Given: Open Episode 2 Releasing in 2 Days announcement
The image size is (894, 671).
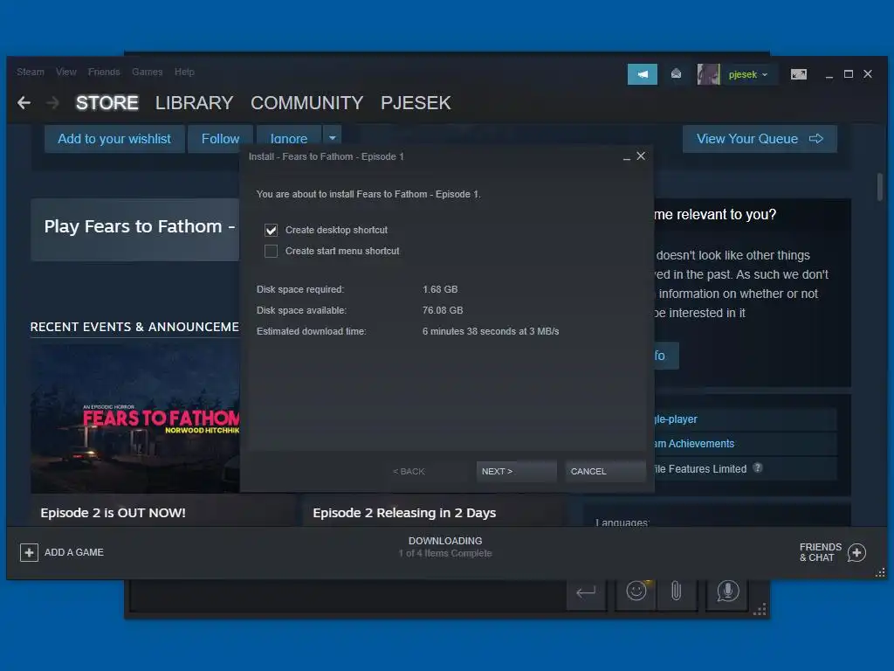Looking at the screenshot, I should (x=404, y=512).
